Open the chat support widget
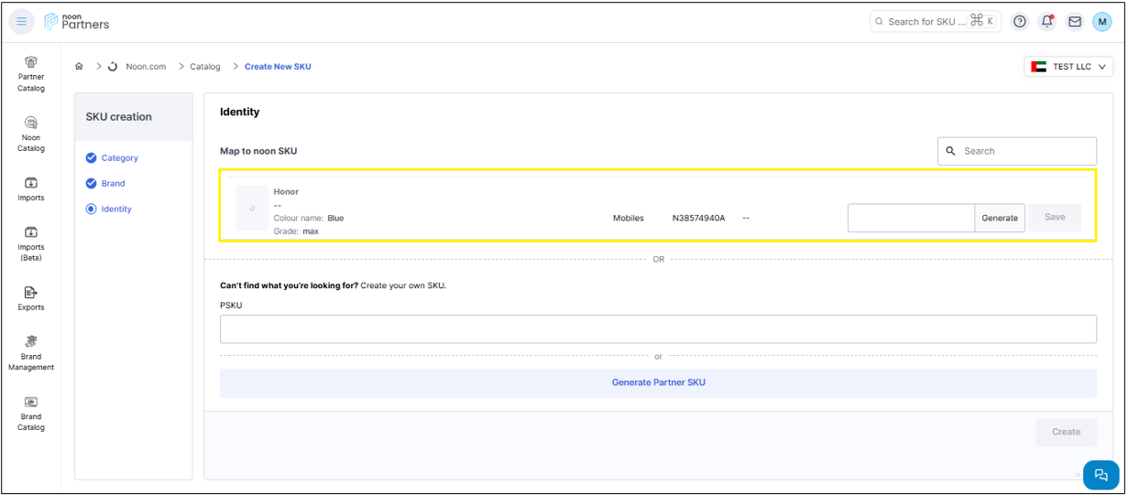Screen dimensions: 1128x495 [x=1101, y=475]
